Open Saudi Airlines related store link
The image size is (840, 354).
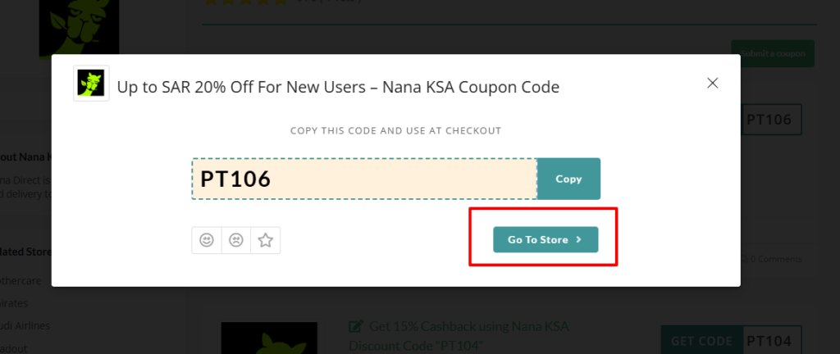(25, 325)
